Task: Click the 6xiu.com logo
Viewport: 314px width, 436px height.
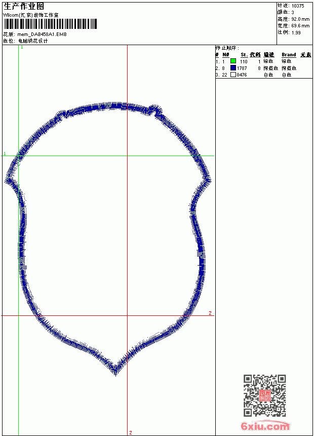Action: [x=265, y=426]
